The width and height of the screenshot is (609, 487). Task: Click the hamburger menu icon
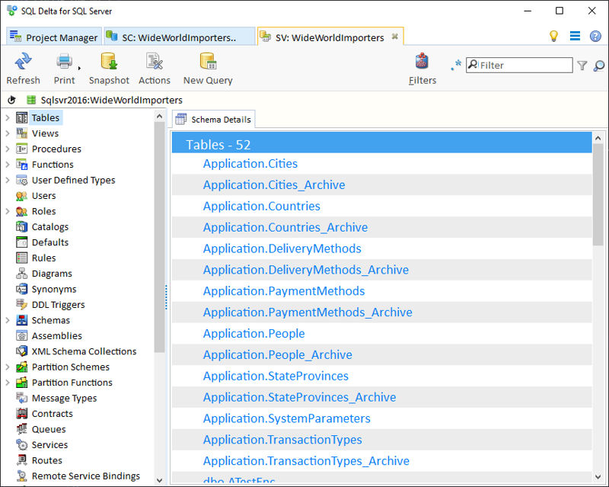(575, 36)
